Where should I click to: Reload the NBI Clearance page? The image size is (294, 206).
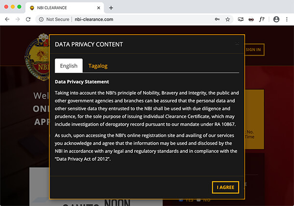(x=28, y=19)
